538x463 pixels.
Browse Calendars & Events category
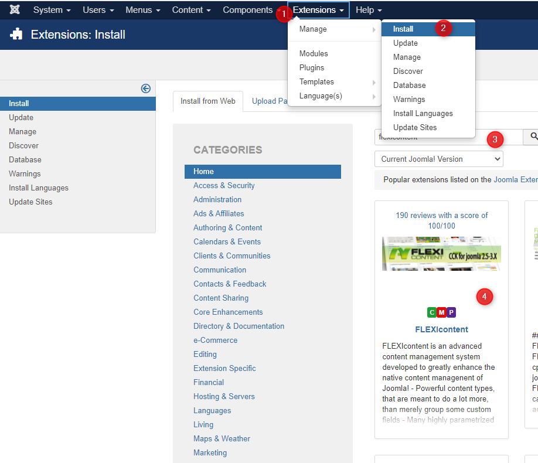tap(227, 242)
